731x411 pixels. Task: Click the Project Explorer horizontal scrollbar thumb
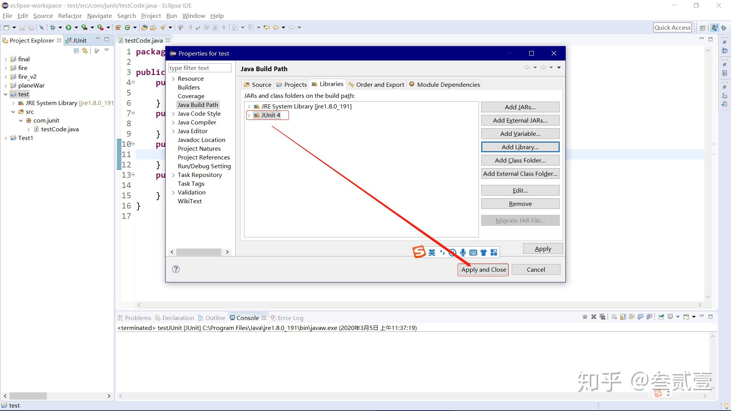(28, 396)
